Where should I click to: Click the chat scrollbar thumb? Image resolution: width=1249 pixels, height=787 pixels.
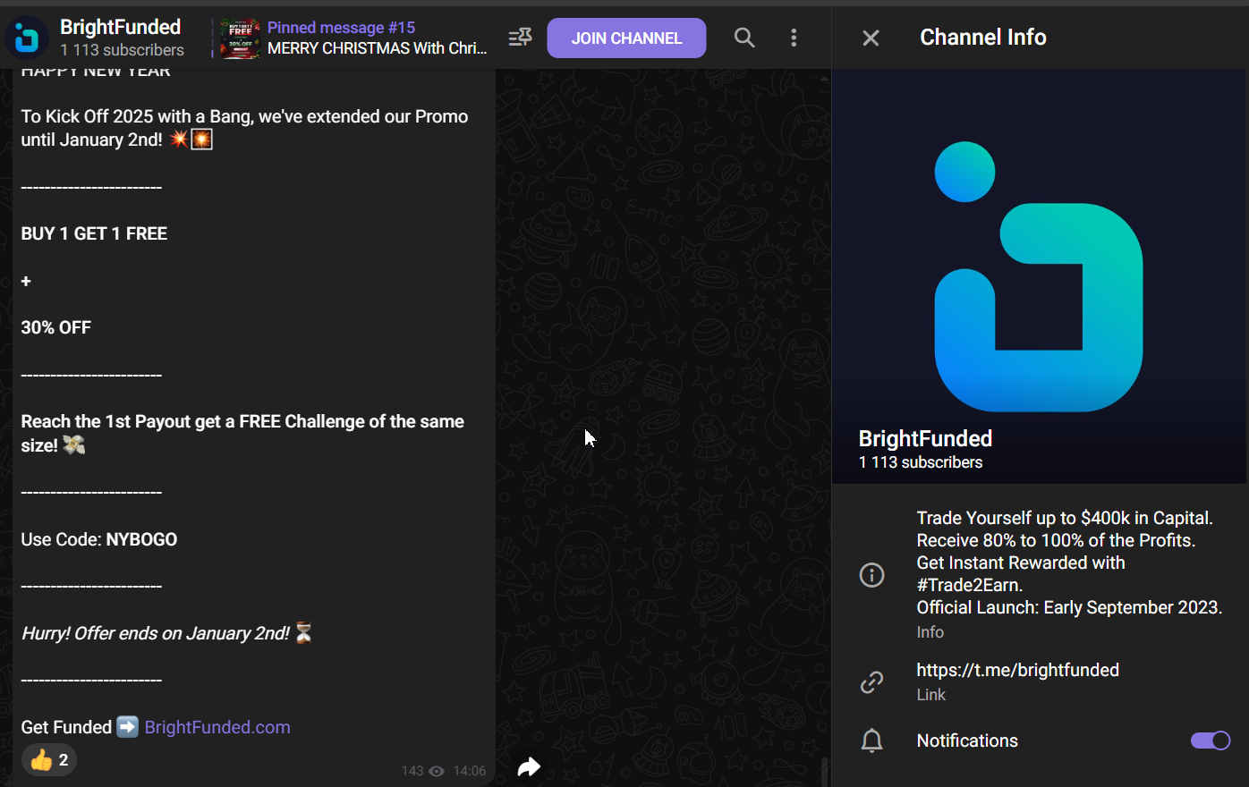coord(824,772)
